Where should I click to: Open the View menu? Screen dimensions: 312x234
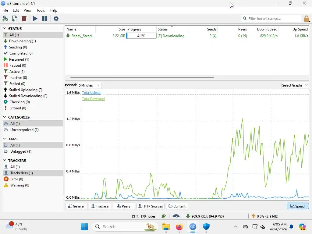tap(27, 10)
